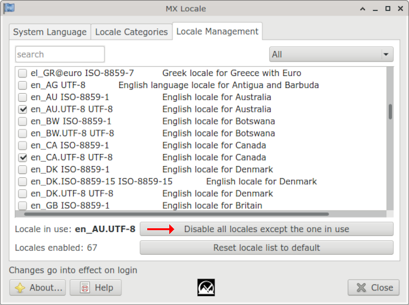Screen dimensions: 409x305
Task: Click the Help button
Action: point(96,287)
